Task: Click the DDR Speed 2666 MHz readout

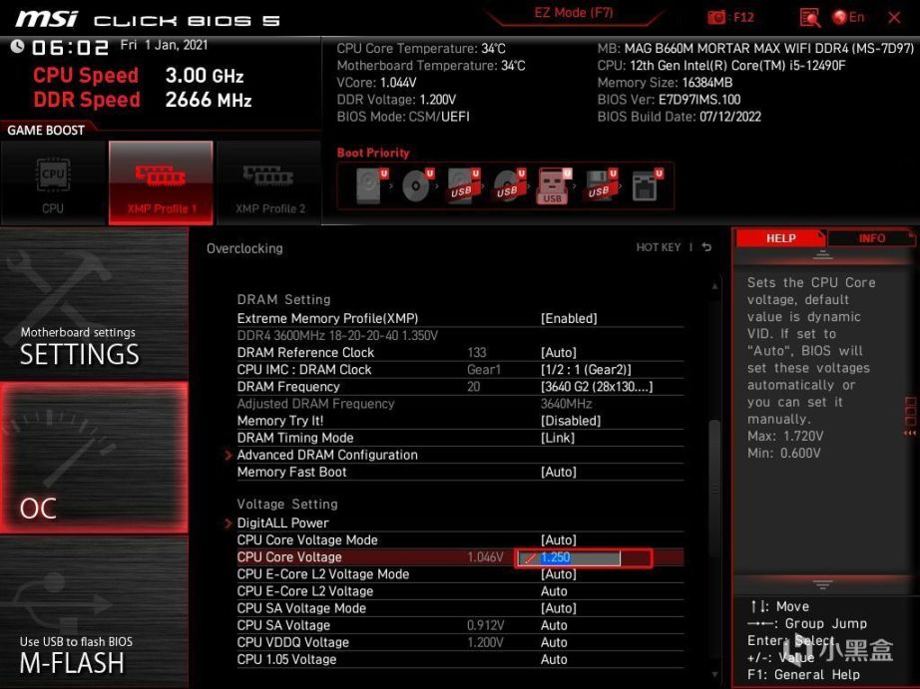Action: [x=142, y=100]
